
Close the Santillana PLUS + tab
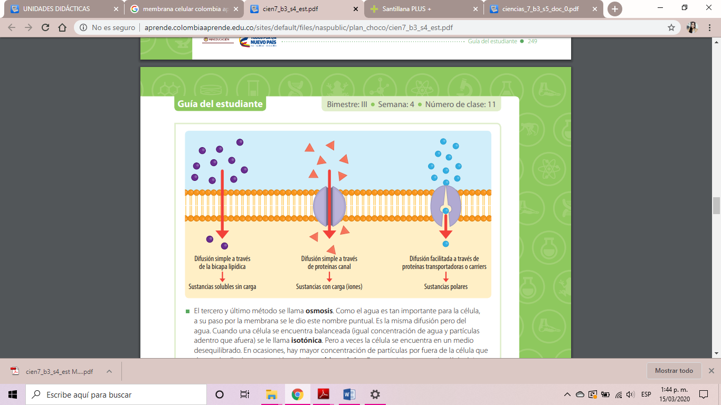click(476, 9)
